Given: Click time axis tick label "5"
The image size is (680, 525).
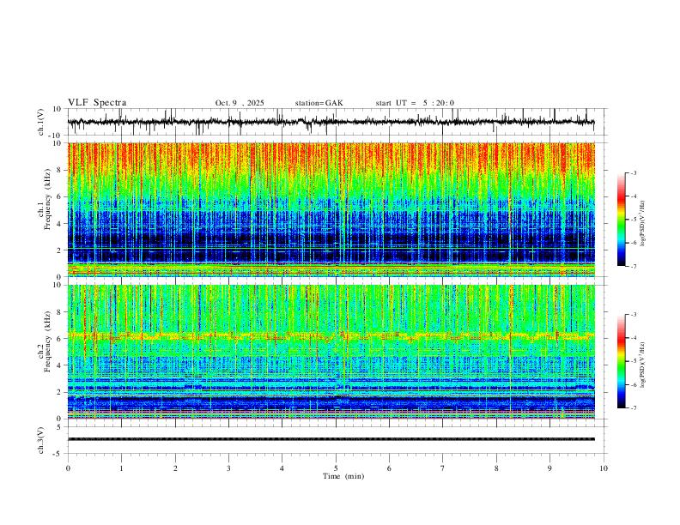Looking at the screenshot, I should 336,468.
